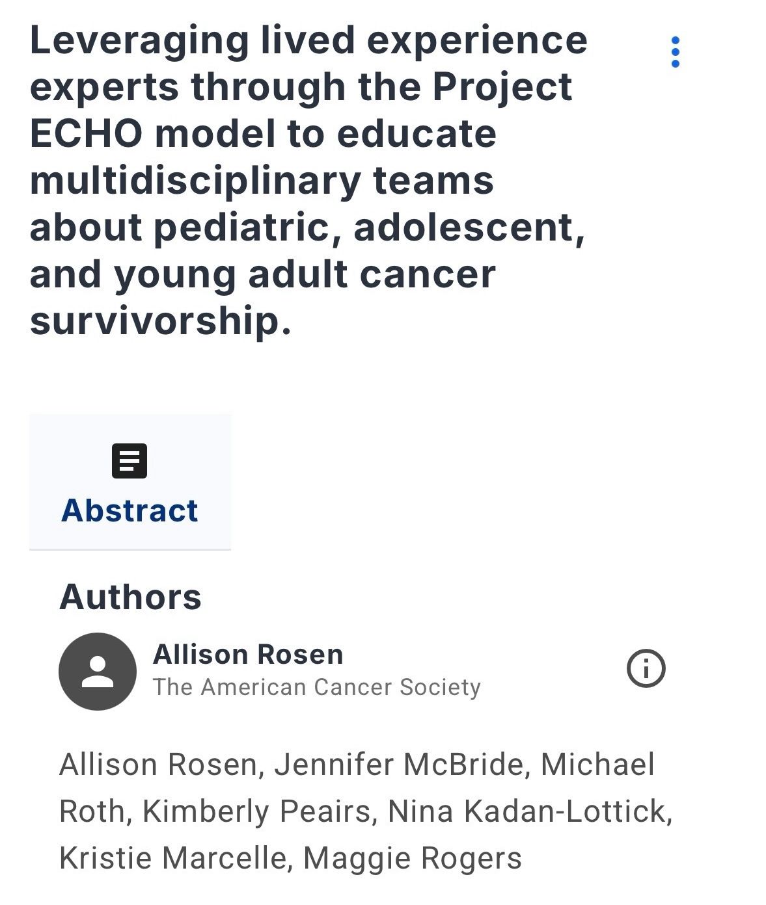This screenshot has width=766, height=905.
Task: Open the three-dot more options menu
Action: click(675, 52)
